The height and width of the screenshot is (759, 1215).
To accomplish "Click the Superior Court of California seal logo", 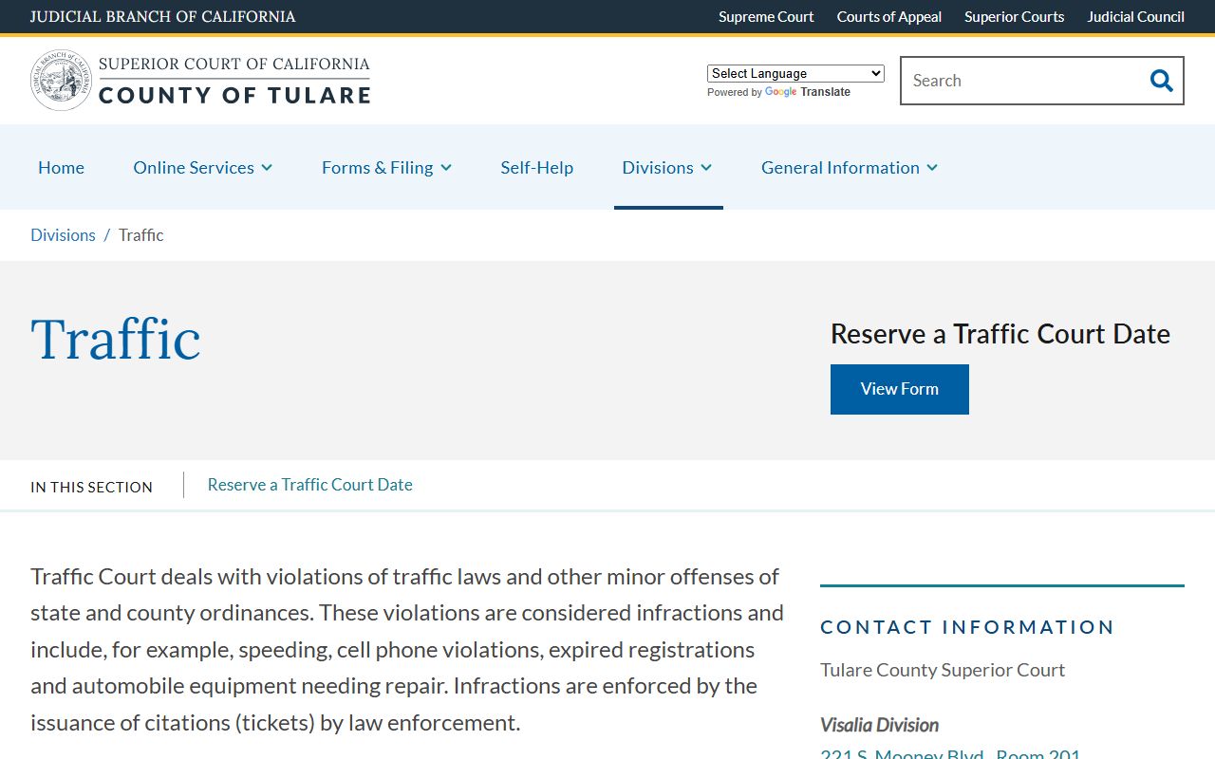I will coord(62,80).
